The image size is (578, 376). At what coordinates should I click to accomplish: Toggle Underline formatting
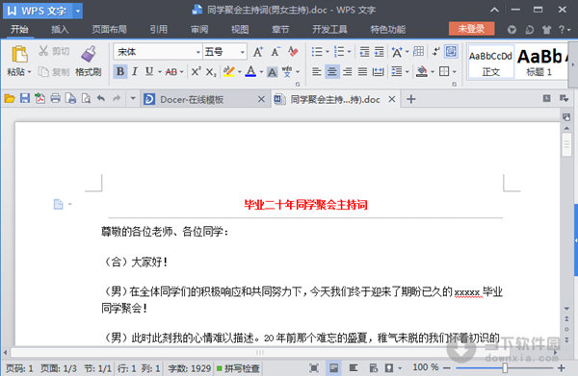coord(149,71)
